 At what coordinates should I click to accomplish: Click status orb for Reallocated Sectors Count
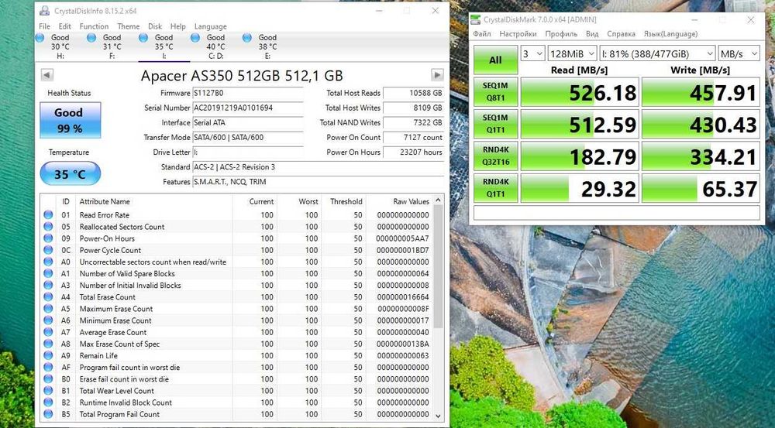48,227
